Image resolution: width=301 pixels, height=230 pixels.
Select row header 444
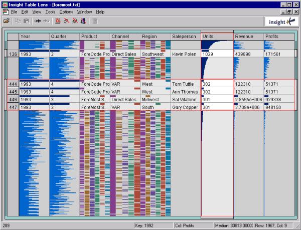(13, 84)
